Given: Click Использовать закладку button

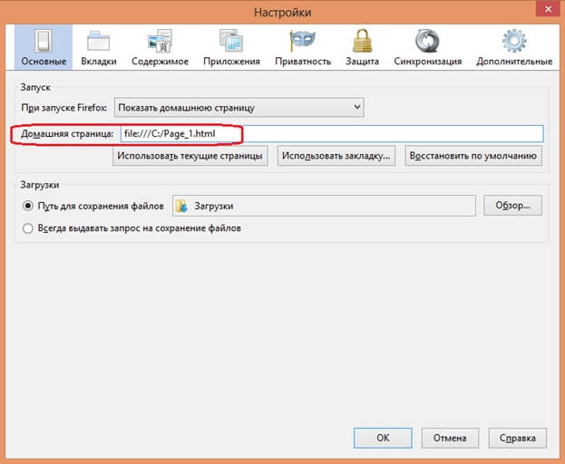Looking at the screenshot, I should tap(336, 156).
